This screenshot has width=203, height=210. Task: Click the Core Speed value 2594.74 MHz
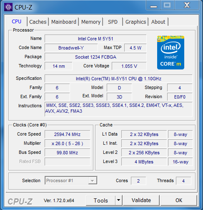[68, 134]
